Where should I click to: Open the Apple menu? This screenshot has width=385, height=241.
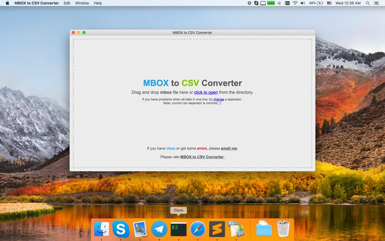coord(7,3)
